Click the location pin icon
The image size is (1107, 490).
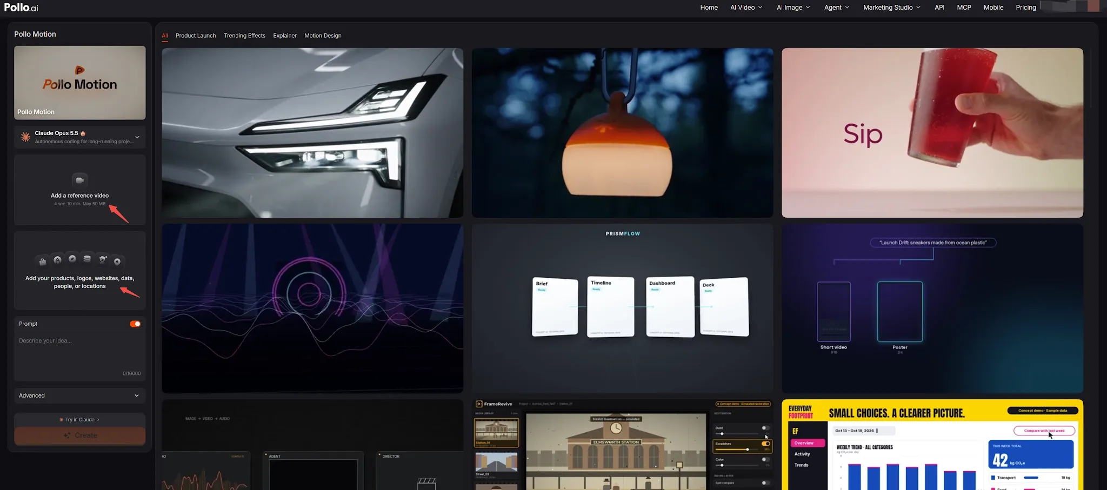tap(117, 262)
